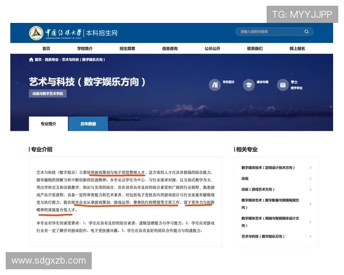Viewport: 344px width, 275px height.
Task: Open the 首页 navigation menu item
Action: coord(46,49)
